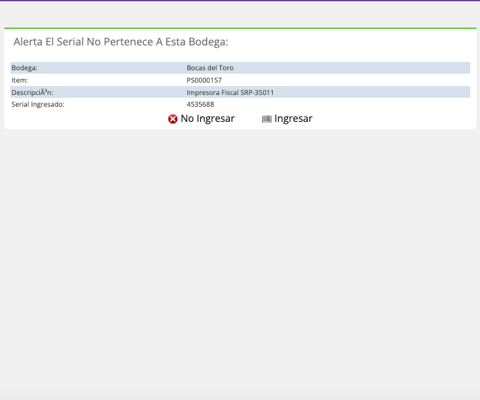Select Impresora Fiscal SRP-35011 description
This screenshot has height=400, width=480.
[x=230, y=92]
